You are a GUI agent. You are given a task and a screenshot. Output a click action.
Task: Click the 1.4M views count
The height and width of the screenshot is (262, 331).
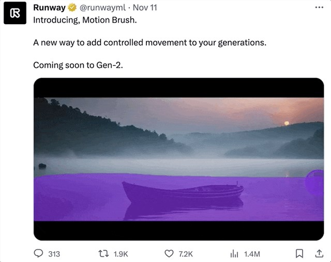tap(252, 254)
